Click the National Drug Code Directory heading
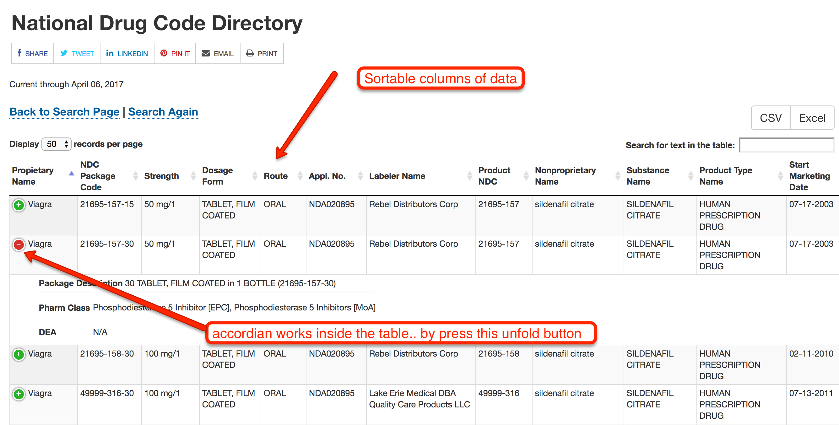 click(x=157, y=23)
